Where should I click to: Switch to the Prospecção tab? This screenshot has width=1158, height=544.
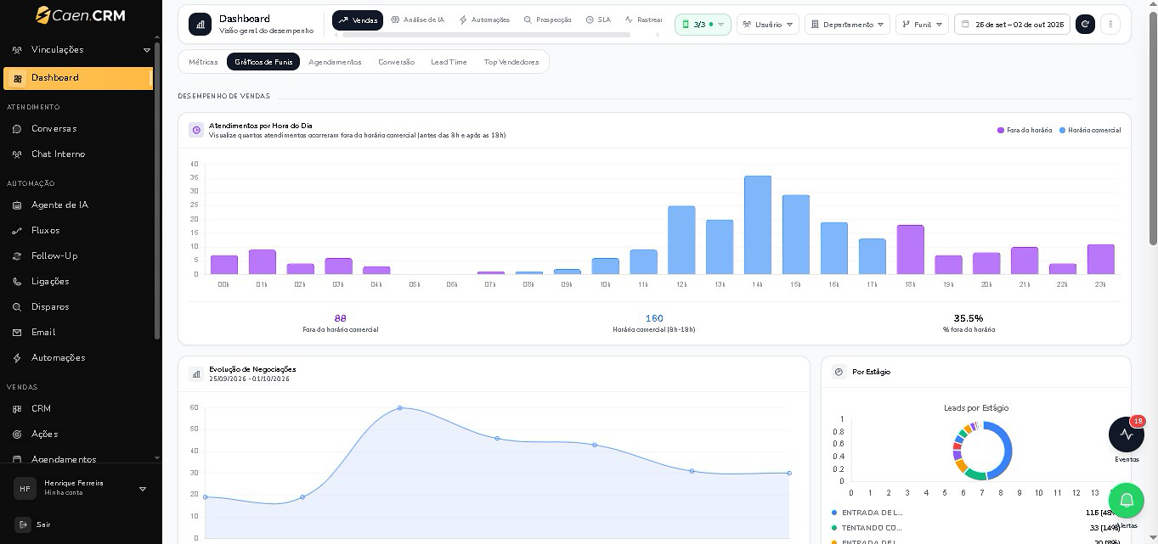[x=547, y=20]
